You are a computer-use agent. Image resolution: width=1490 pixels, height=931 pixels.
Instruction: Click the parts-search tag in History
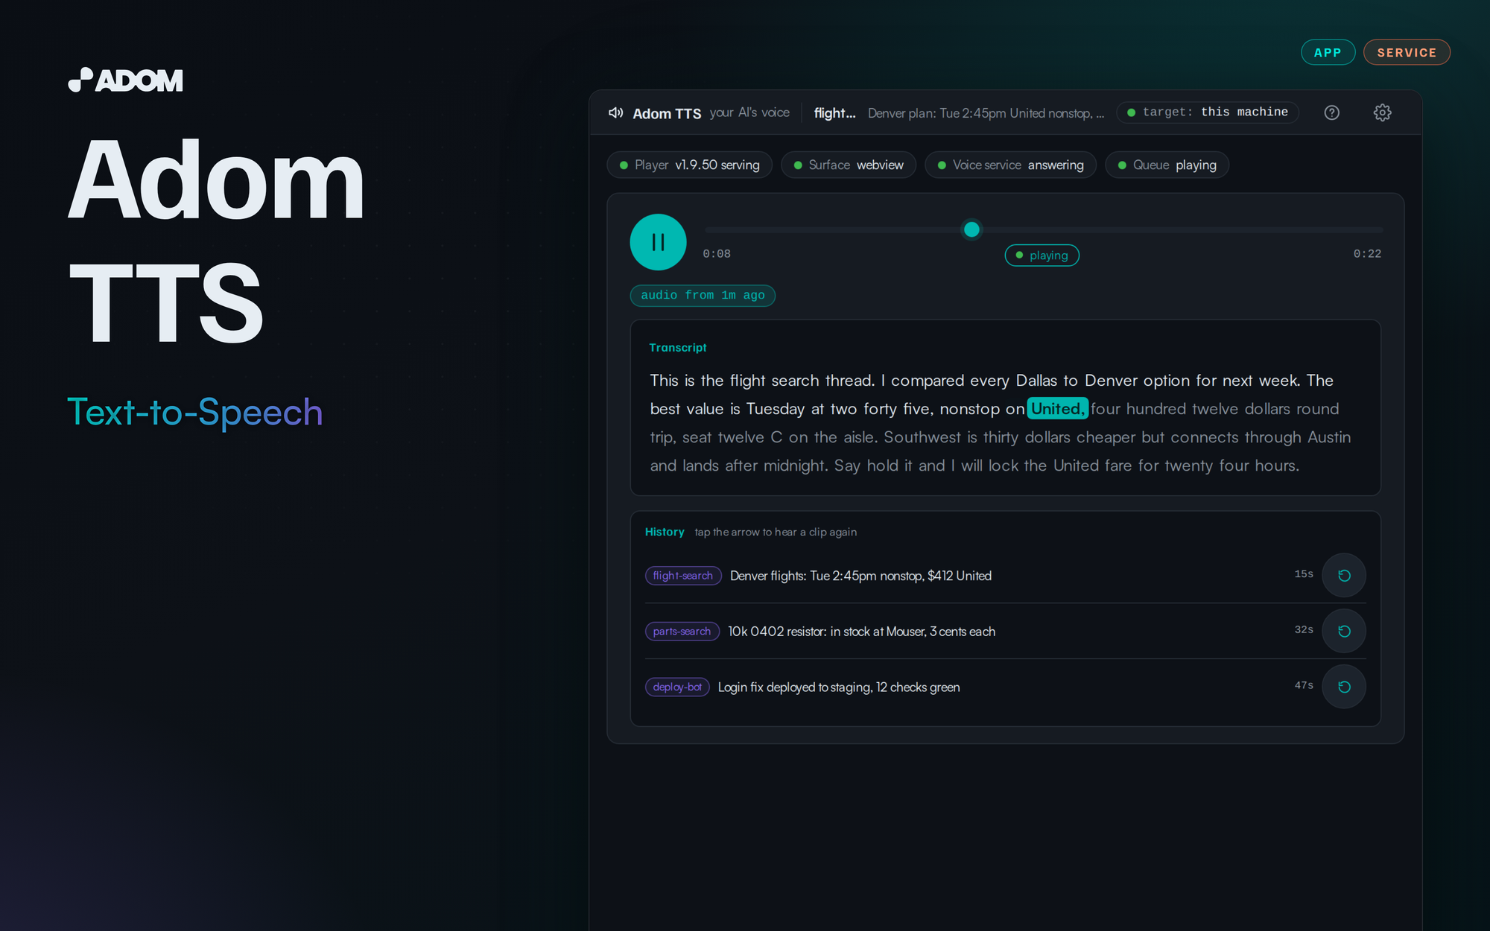[682, 632]
